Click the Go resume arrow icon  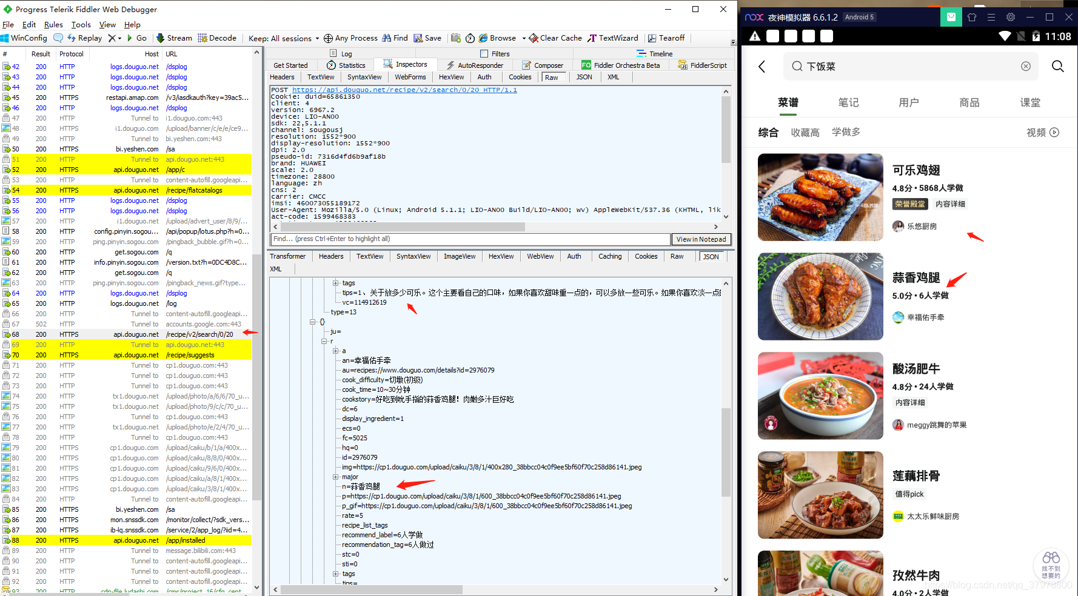pos(130,38)
